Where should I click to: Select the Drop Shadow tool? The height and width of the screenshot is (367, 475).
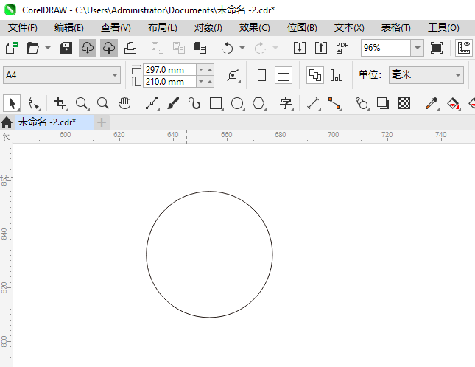383,103
